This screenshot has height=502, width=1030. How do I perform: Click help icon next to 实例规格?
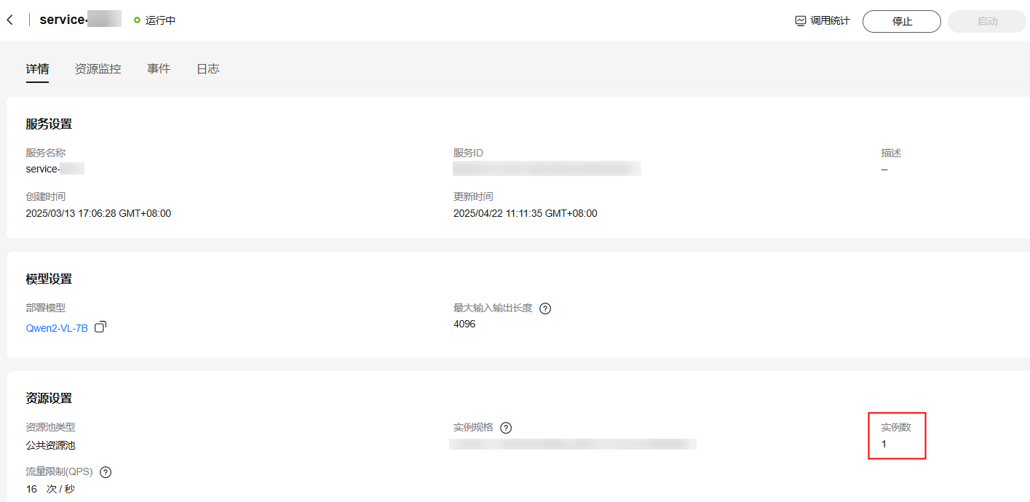tap(506, 428)
